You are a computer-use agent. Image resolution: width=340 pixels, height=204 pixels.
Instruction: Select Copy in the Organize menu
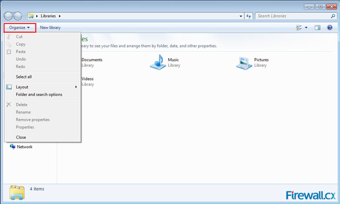(x=42, y=44)
